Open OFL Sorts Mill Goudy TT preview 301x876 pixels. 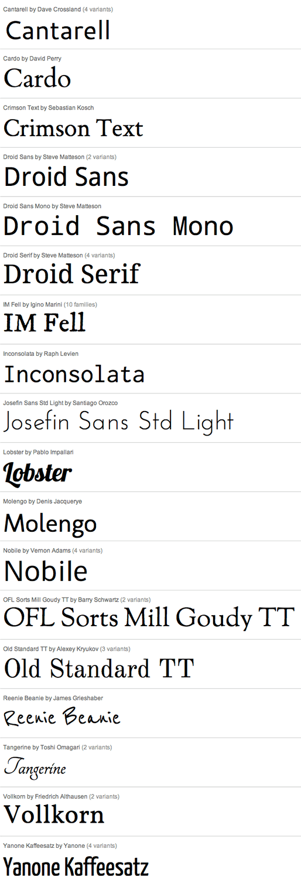coord(149,617)
